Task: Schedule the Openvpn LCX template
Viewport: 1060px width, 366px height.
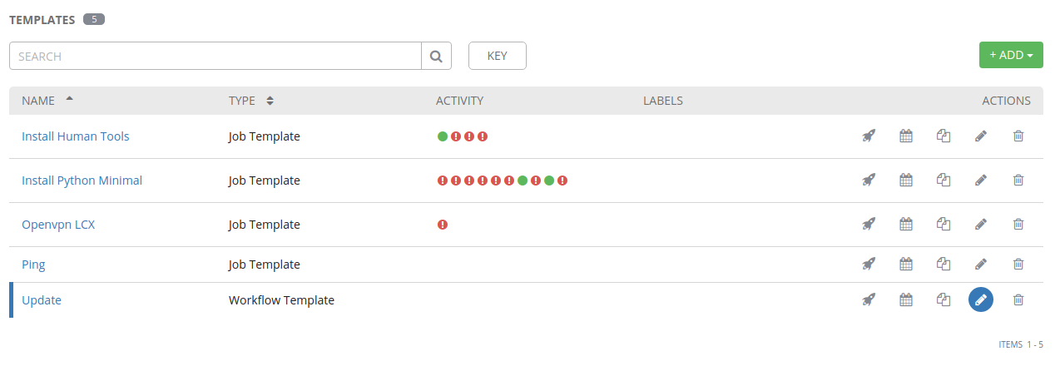Action: click(x=906, y=224)
